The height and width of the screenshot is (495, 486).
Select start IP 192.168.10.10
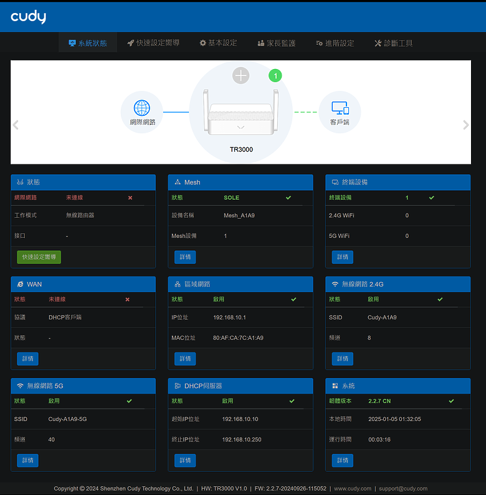(x=240, y=419)
